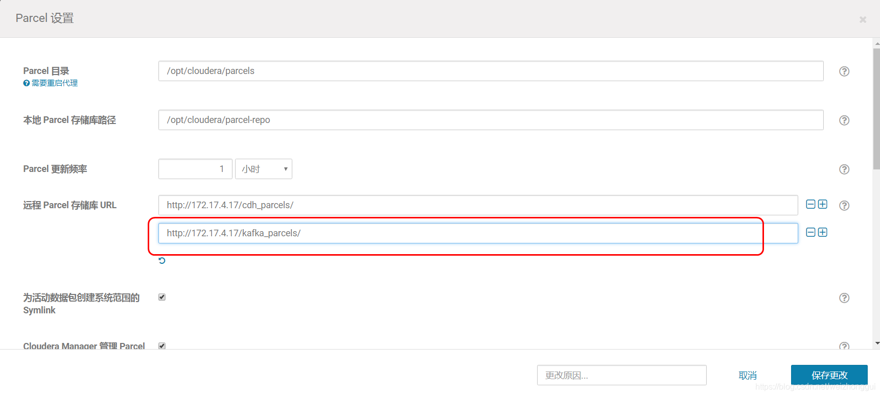Open help for 本地 Parcel 存储库路径
Screen dimensions: 880x396
coord(844,120)
